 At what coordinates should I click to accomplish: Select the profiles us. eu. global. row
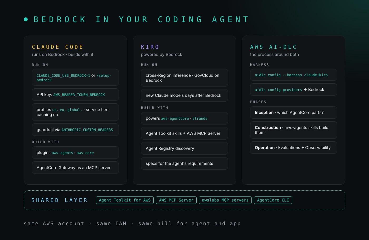75,112
